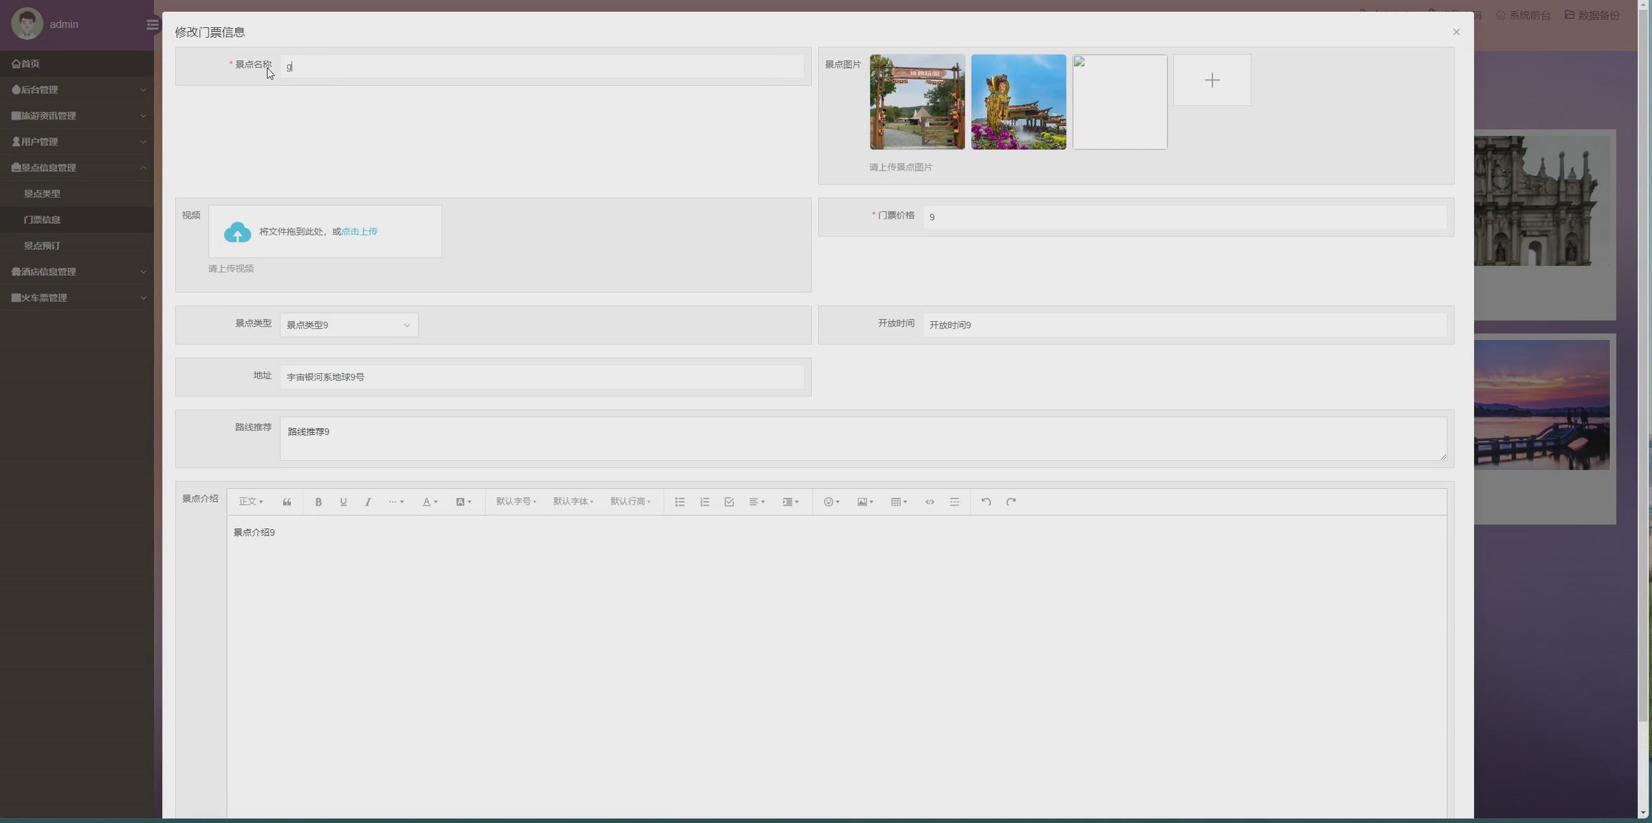Insert code block via code icon
This screenshot has height=823, width=1652.
coord(929,502)
